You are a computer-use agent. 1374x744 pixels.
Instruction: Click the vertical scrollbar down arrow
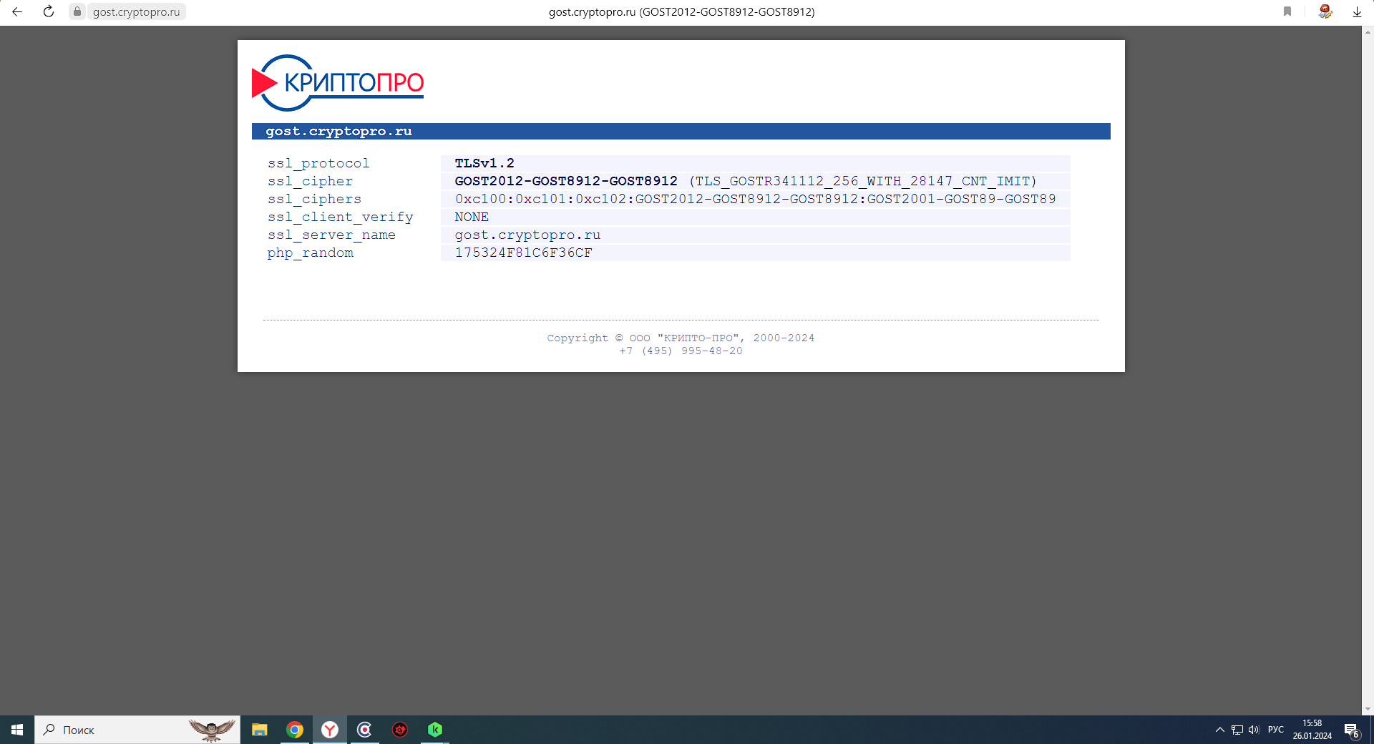pyautogui.click(x=1368, y=710)
